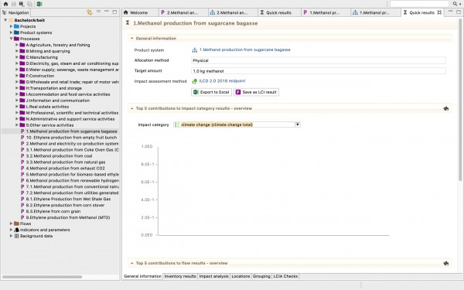Screen dimensions: 464x290
Task: Click the ILCD method green icon
Action: coord(194,81)
